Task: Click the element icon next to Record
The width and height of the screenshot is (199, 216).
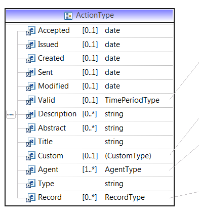Action: (31, 197)
